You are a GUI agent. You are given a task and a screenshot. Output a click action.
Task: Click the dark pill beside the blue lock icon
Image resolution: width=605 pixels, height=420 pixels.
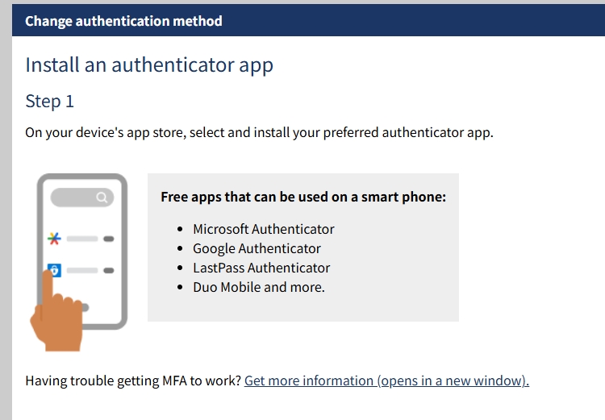[x=109, y=270]
